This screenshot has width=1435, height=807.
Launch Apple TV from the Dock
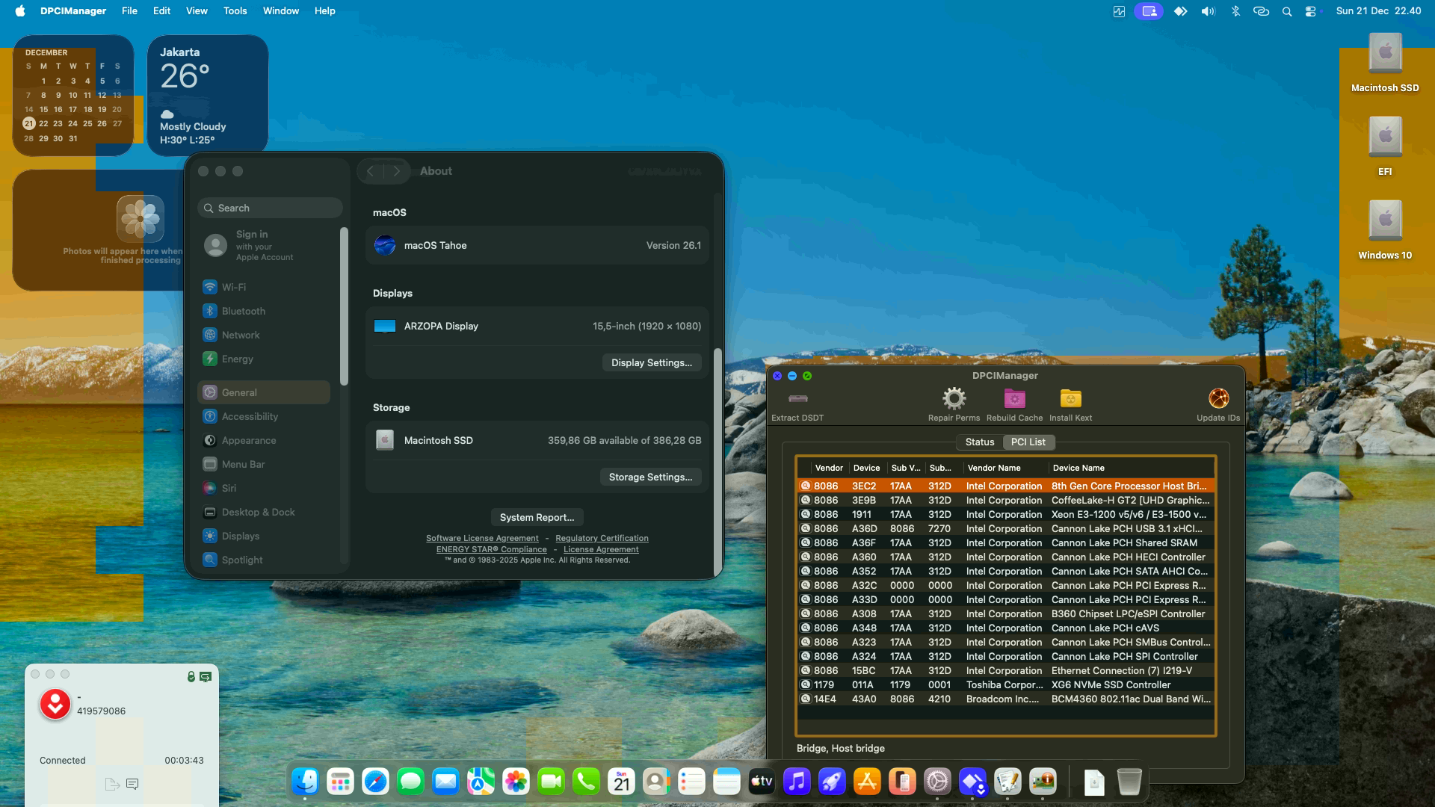pyautogui.click(x=762, y=782)
